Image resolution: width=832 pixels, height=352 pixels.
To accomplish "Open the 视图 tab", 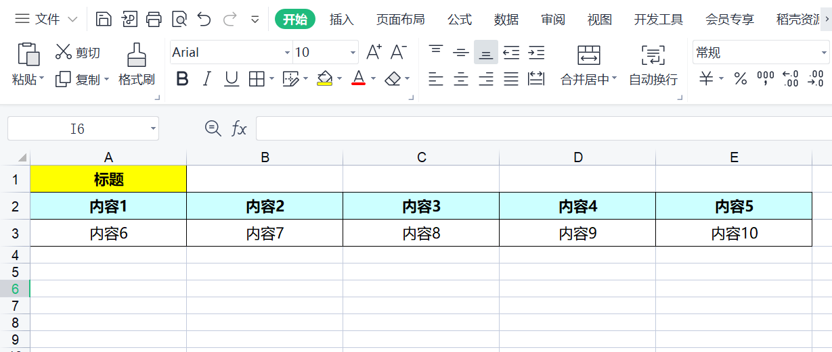I will pyautogui.click(x=600, y=20).
